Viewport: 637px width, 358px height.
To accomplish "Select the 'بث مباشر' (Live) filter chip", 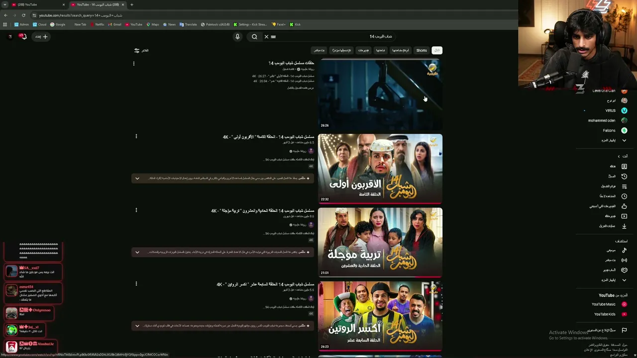I will pos(319,50).
